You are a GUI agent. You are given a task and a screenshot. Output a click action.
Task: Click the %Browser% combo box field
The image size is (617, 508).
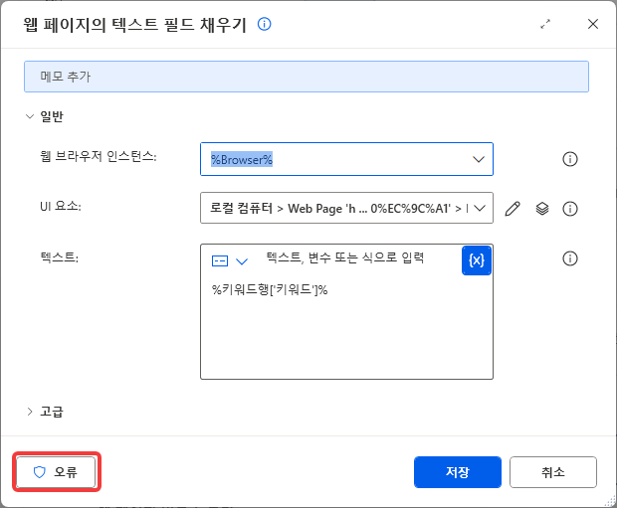click(346, 159)
